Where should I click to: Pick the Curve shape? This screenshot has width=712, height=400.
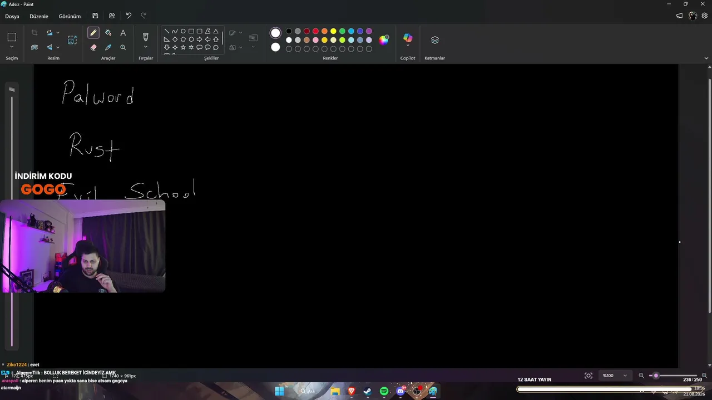(x=175, y=31)
